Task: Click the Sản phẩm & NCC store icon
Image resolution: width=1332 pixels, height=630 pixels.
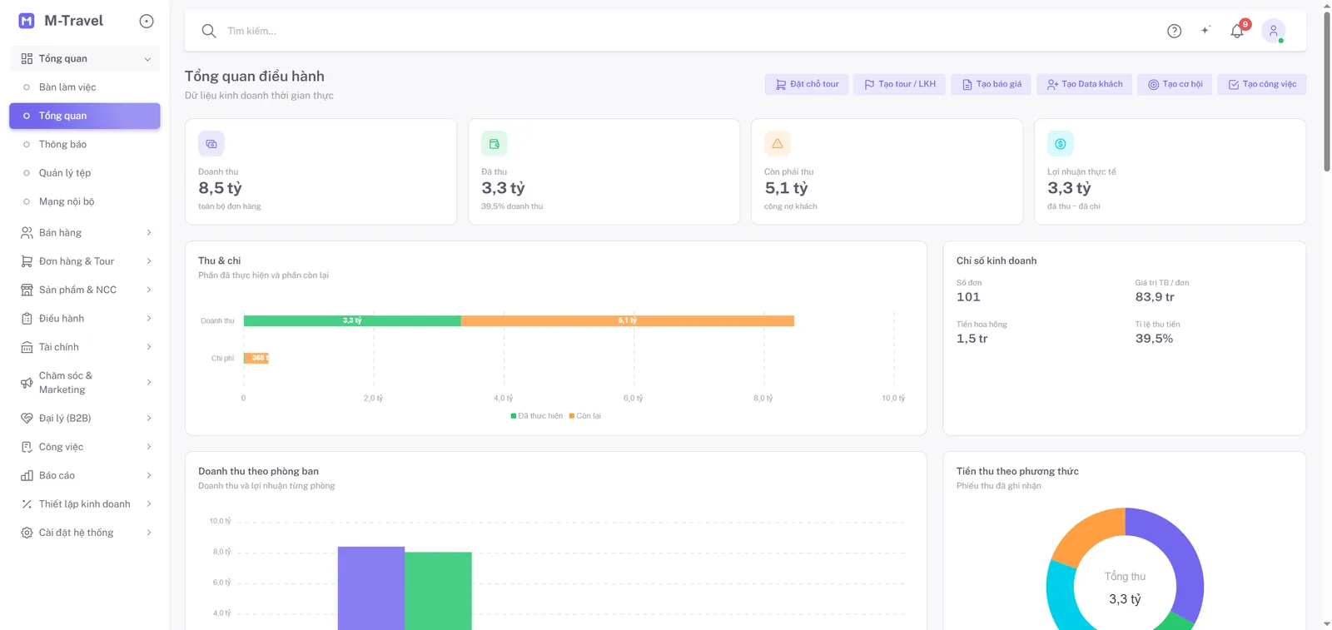Action: tap(27, 290)
